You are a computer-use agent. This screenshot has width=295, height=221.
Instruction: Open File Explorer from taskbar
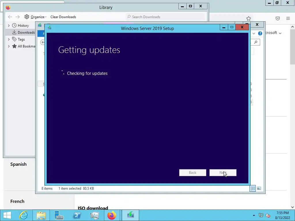[x=41, y=215]
